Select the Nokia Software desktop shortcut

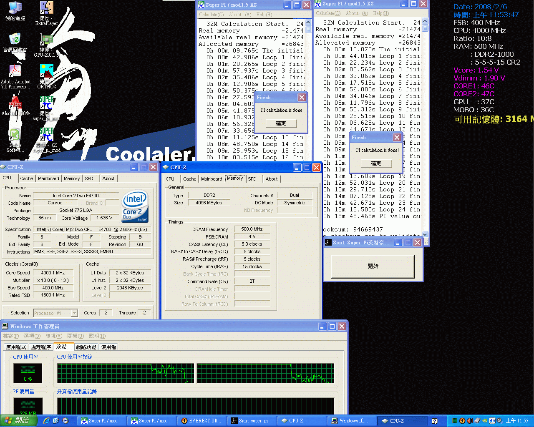click(15, 135)
